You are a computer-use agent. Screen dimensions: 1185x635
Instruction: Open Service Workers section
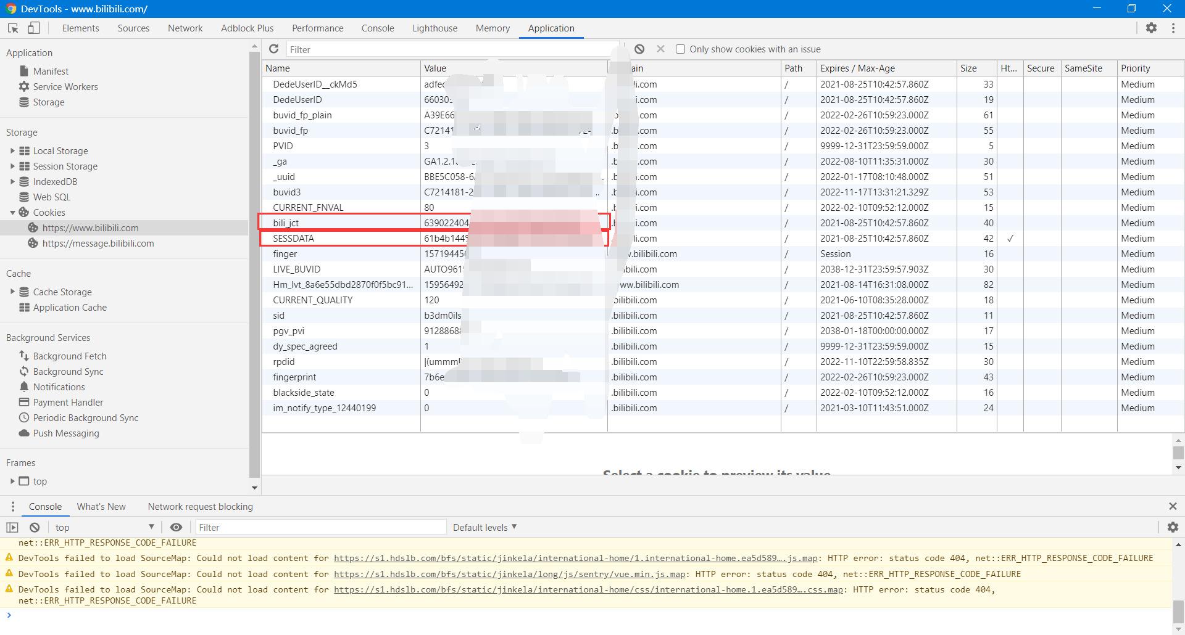click(65, 86)
